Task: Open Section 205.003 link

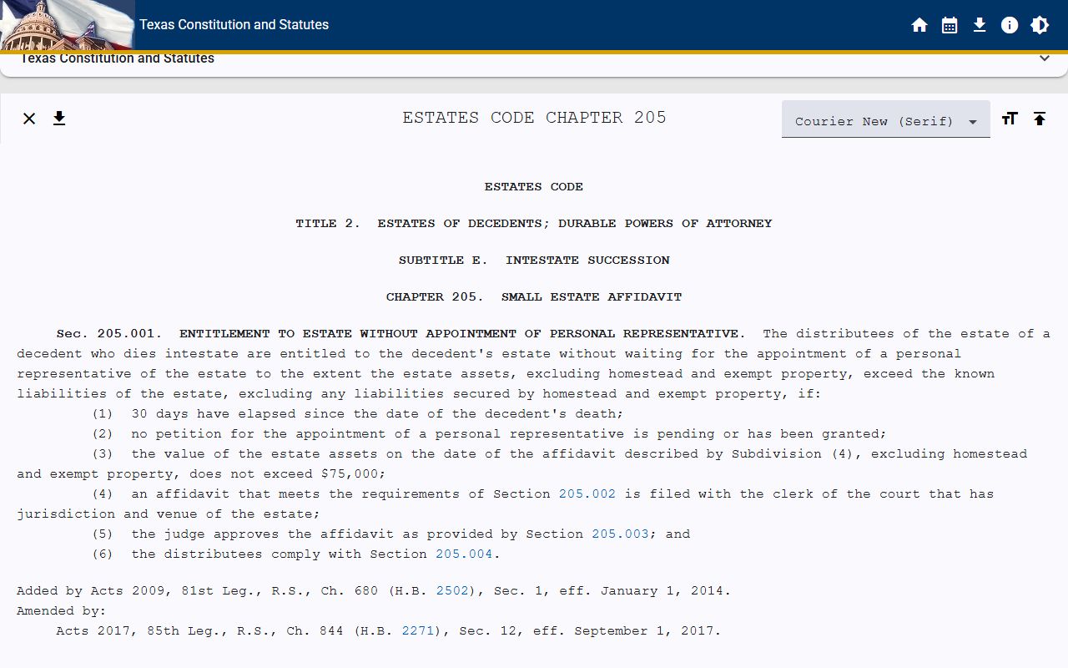Action: (x=620, y=534)
